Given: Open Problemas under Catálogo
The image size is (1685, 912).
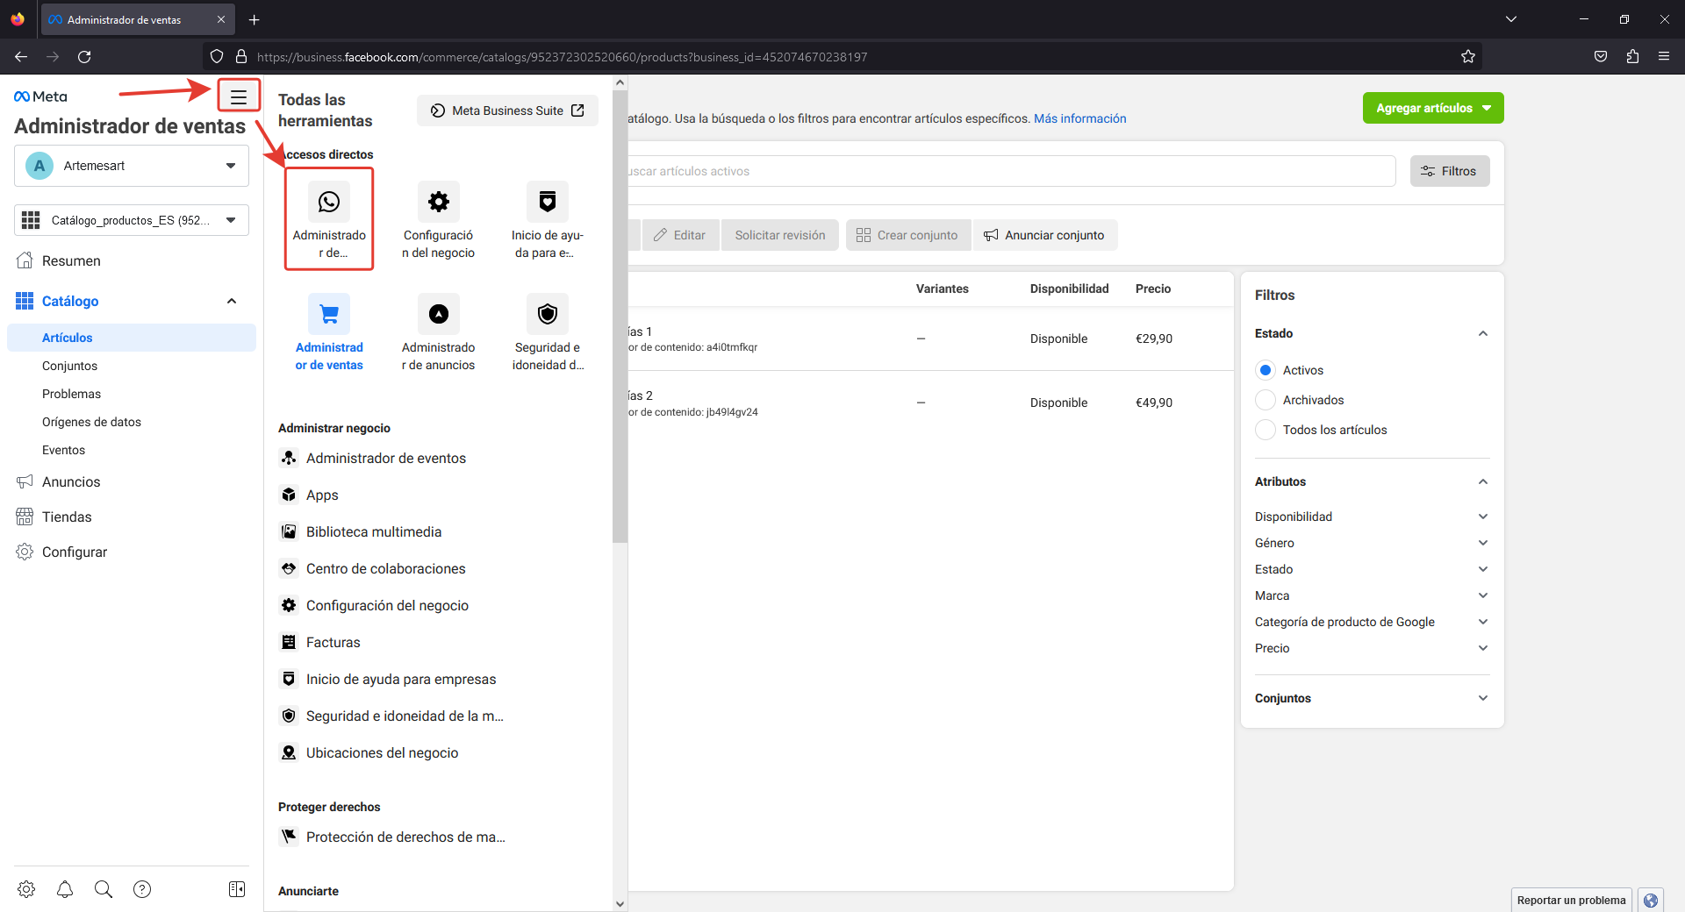Looking at the screenshot, I should pyautogui.click(x=71, y=394).
